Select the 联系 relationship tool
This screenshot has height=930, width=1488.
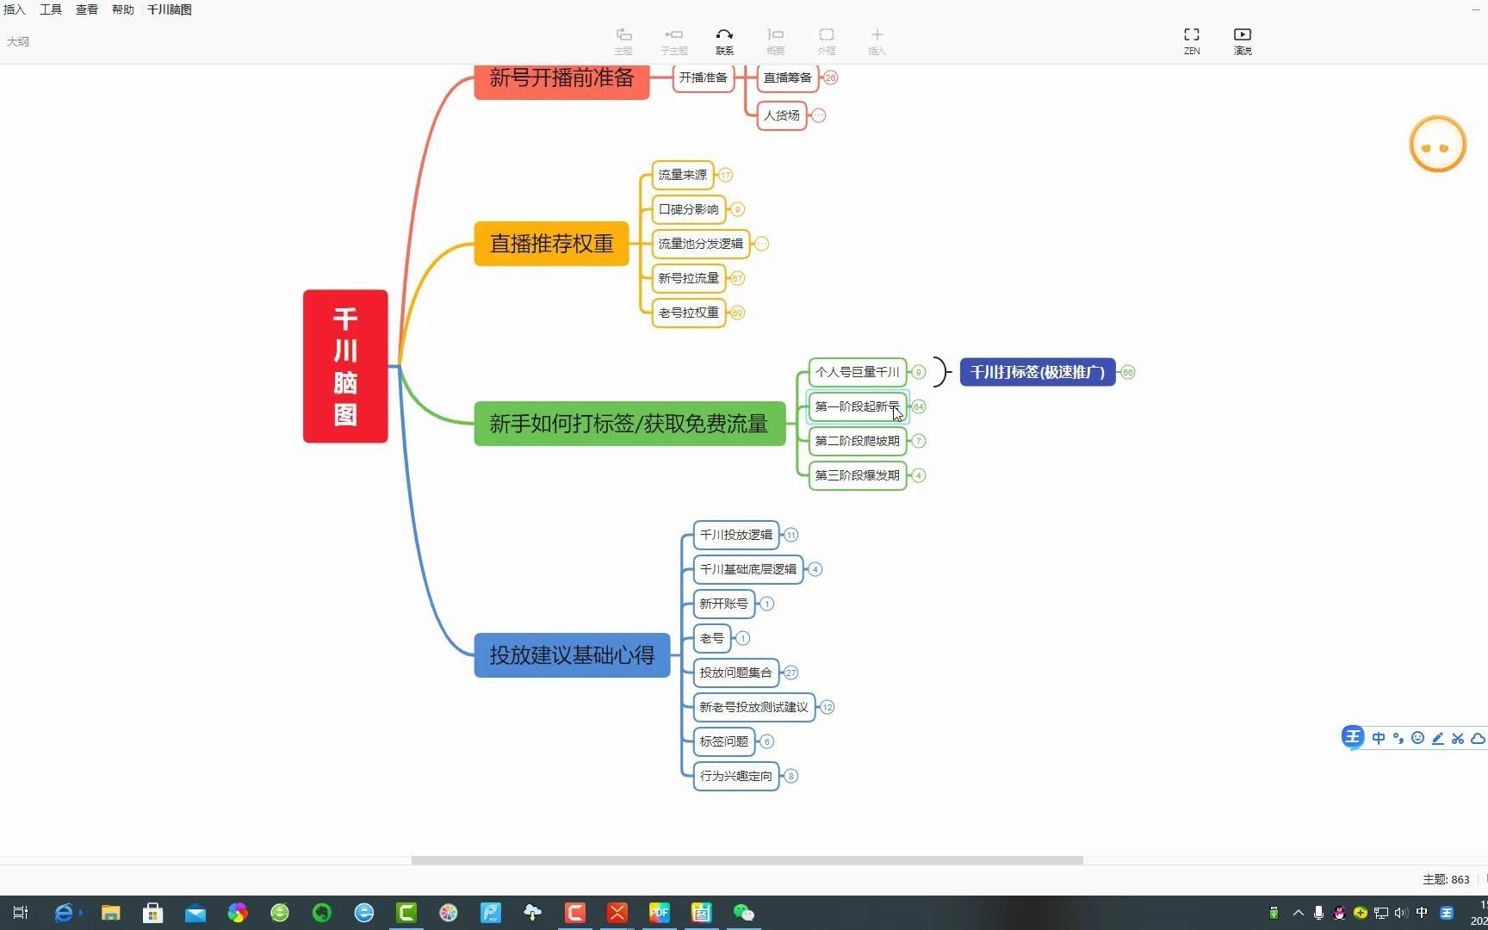[724, 40]
